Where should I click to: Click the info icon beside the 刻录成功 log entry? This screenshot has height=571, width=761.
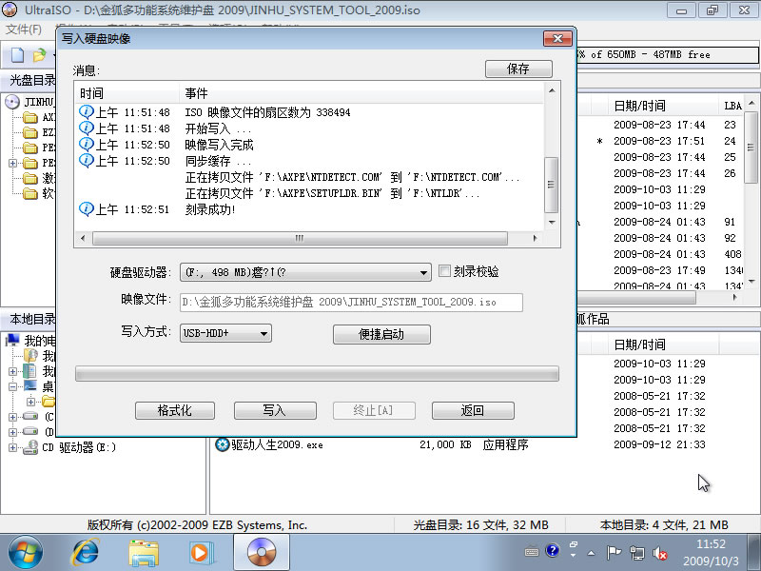(87, 208)
